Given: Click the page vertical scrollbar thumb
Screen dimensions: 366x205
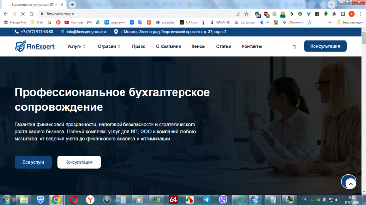Looking at the screenshot, I should point(364,38).
